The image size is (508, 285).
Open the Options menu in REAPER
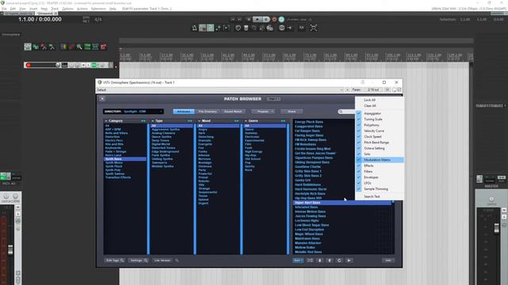(67, 9)
